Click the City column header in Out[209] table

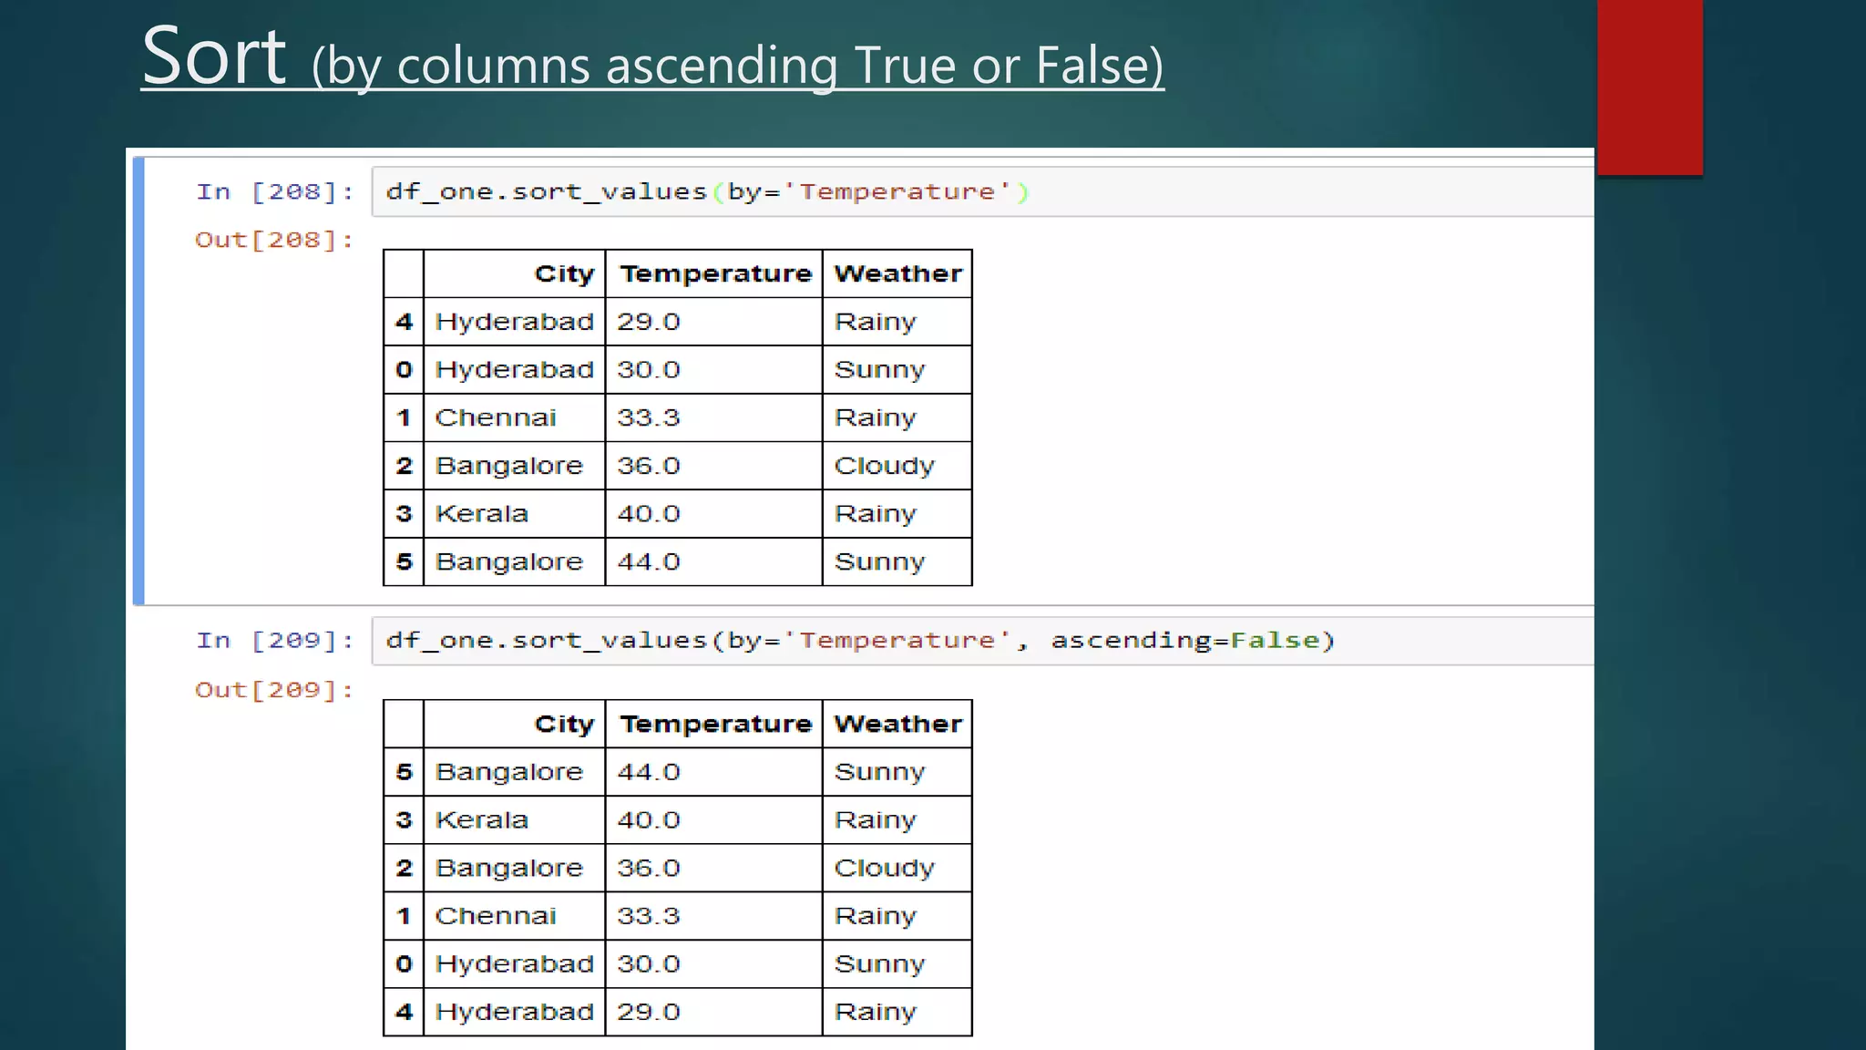click(x=515, y=724)
